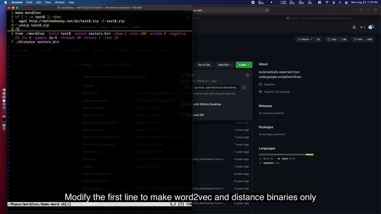Click the Shell language entry

[x=286, y=159]
